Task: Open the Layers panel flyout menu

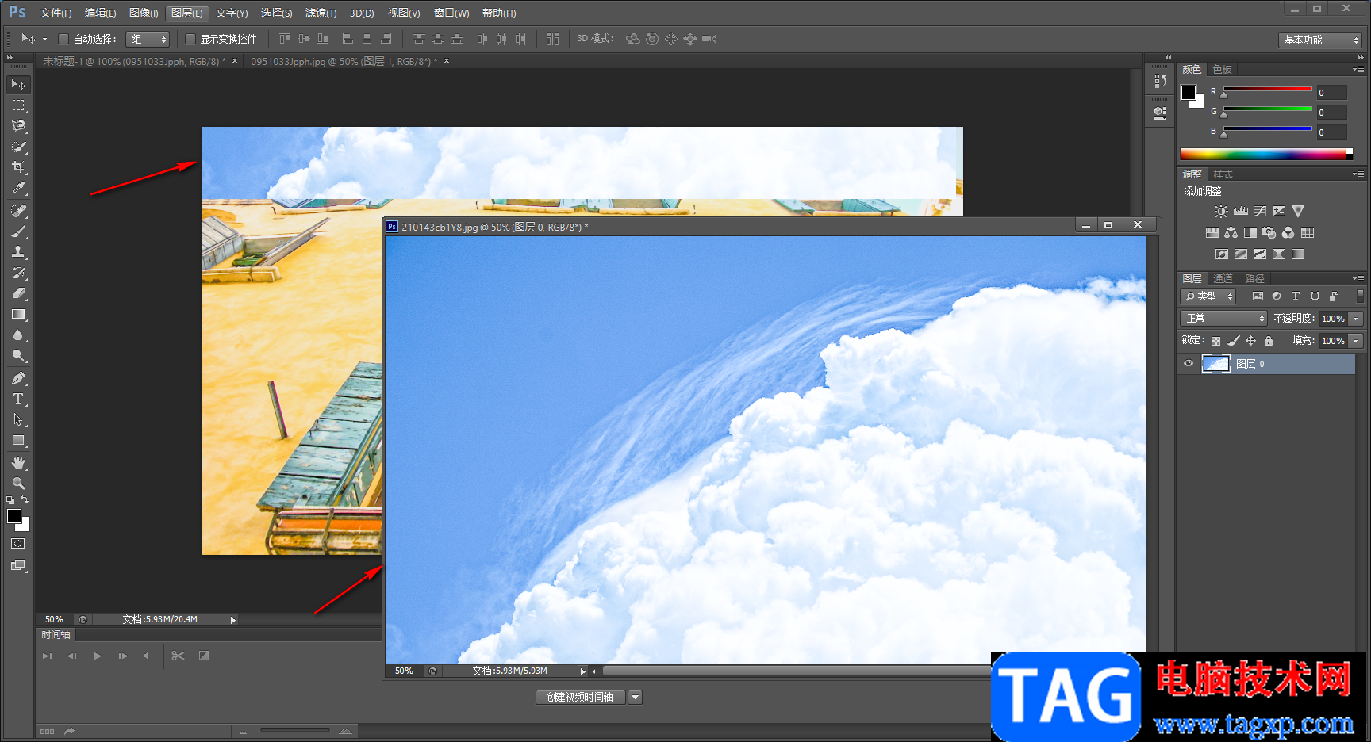Action: tap(1358, 279)
